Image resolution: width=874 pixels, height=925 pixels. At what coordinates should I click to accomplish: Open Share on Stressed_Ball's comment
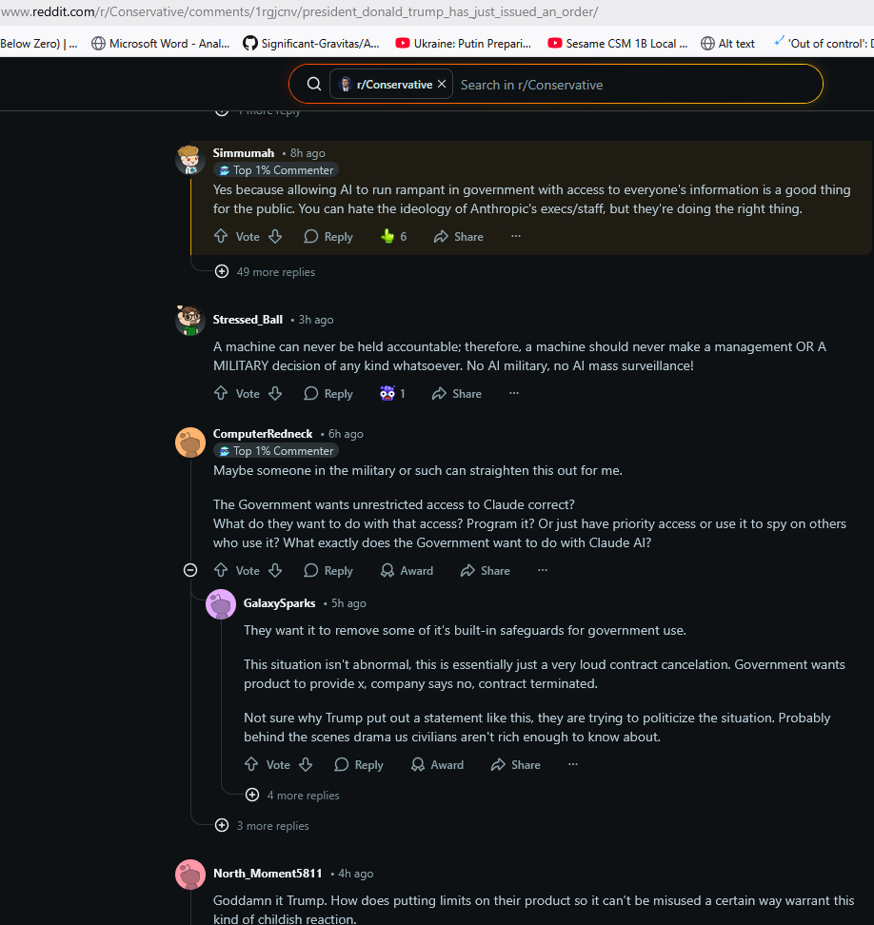(x=457, y=393)
